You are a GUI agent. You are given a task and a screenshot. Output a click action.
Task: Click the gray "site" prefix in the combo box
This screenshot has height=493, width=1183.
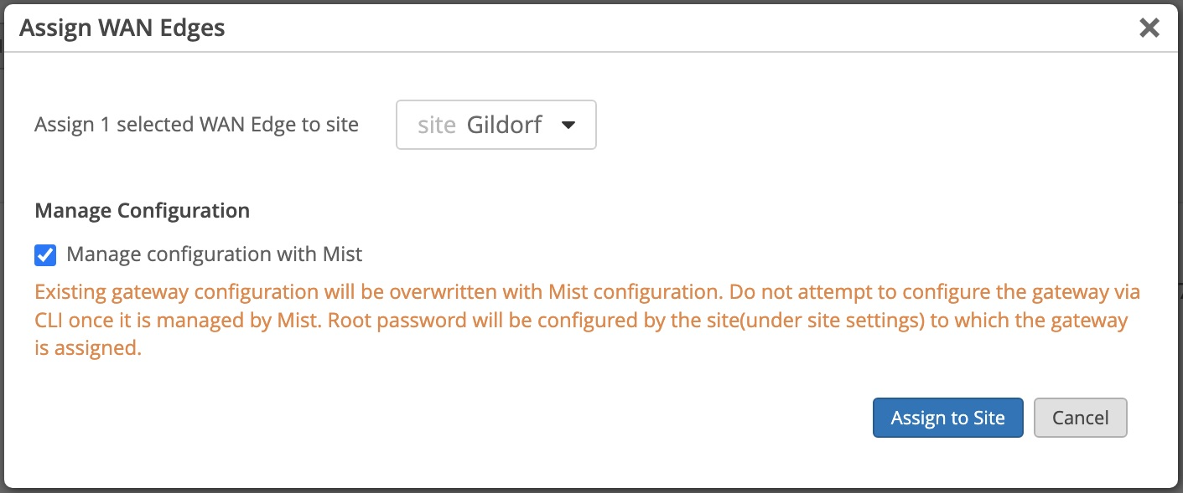[436, 126]
